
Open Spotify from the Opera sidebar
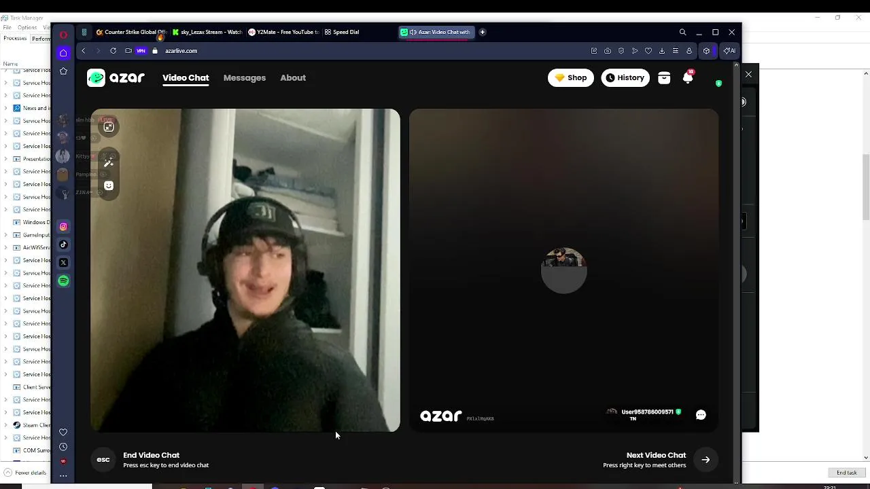(63, 280)
